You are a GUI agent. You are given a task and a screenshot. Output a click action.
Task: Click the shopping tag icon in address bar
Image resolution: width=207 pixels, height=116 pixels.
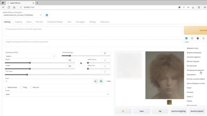pos(179,7)
